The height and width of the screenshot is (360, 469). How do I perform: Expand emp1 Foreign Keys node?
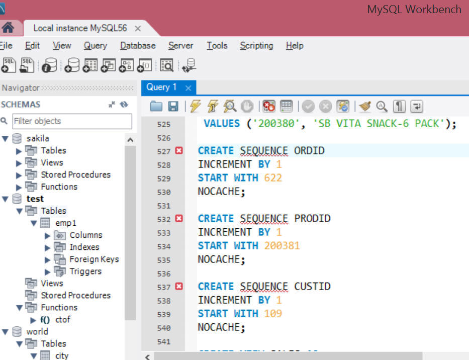click(x=48, y=260)
